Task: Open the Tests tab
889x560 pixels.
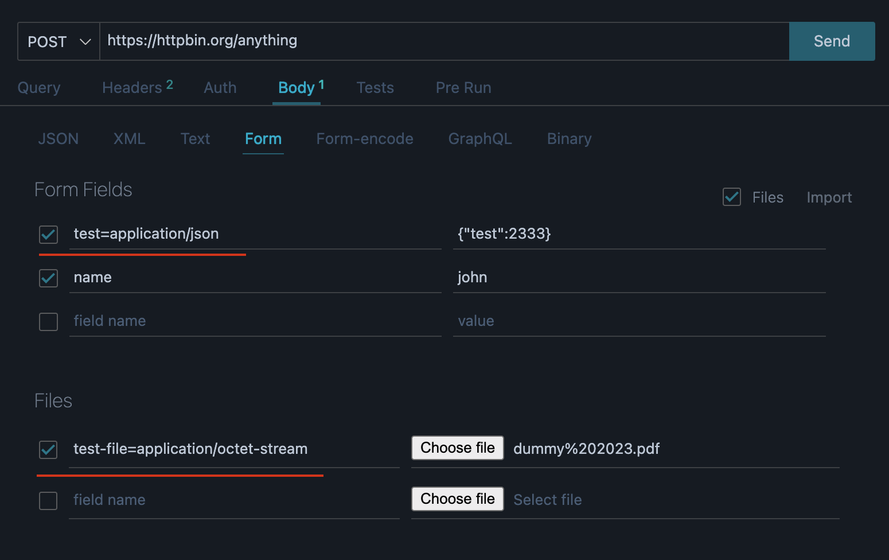Action: [x=375, y=87]
